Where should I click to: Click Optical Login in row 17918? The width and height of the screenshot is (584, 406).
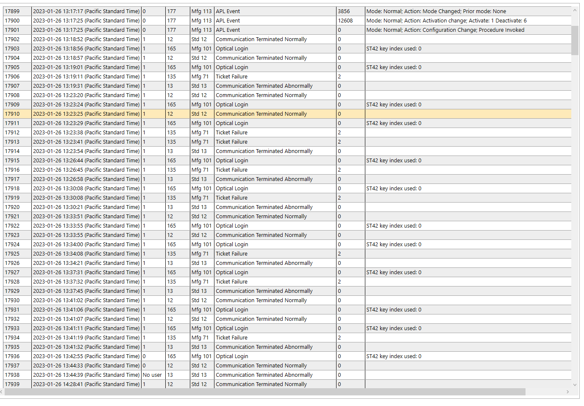pos(232,189)
